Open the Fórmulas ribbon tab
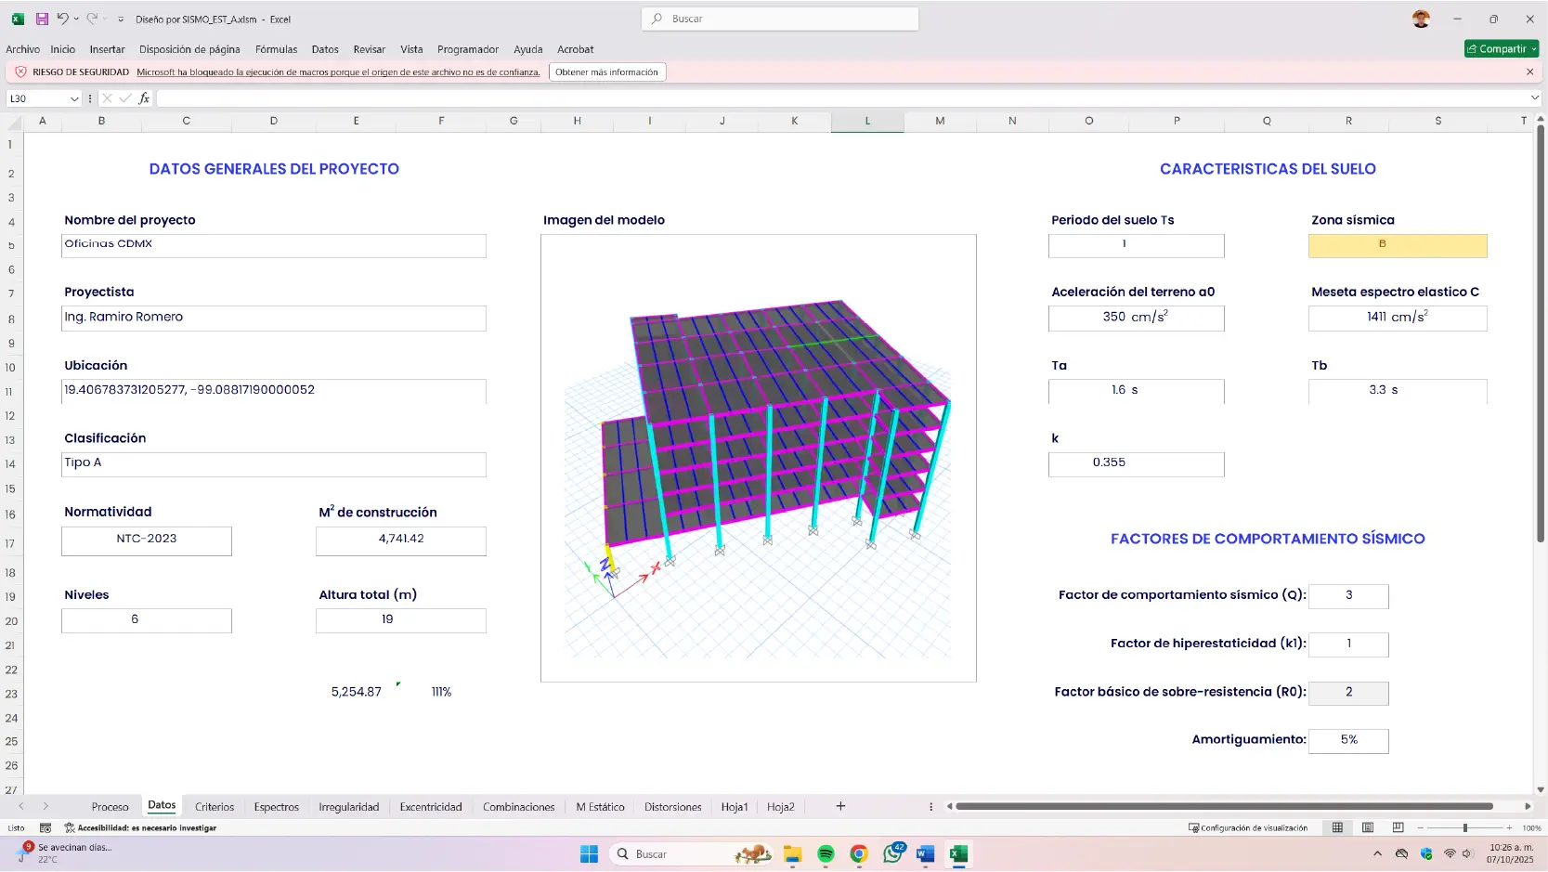Screen dimensions: 1548x872 pos(276,49)
